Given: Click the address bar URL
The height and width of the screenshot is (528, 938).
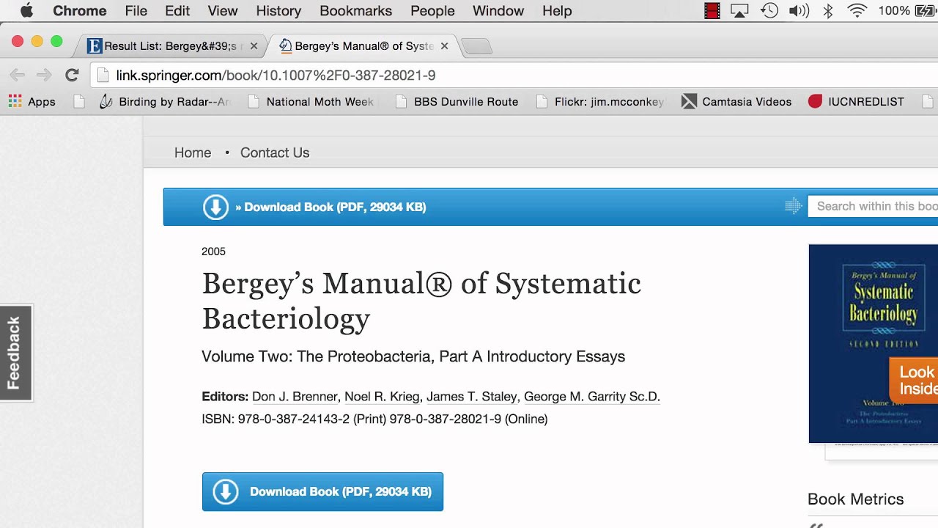Looking at the screenshot, I should tap(276, 76).
